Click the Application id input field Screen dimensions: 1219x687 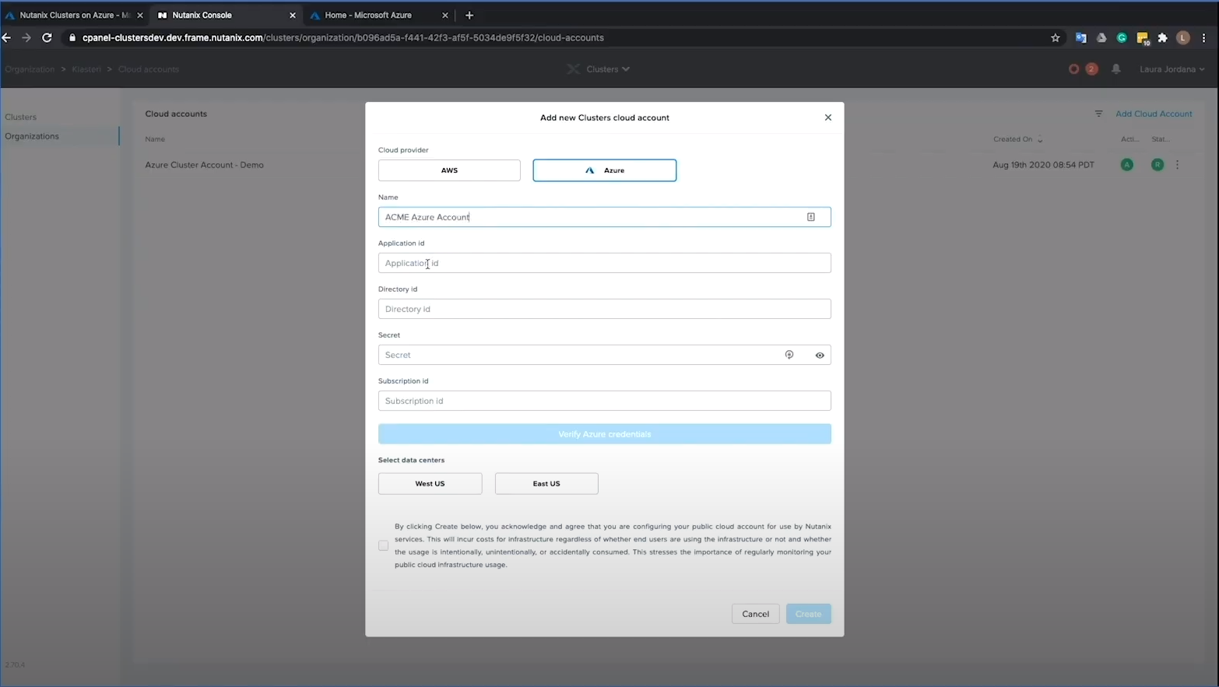pyautogui.click(x=604, y=263)
